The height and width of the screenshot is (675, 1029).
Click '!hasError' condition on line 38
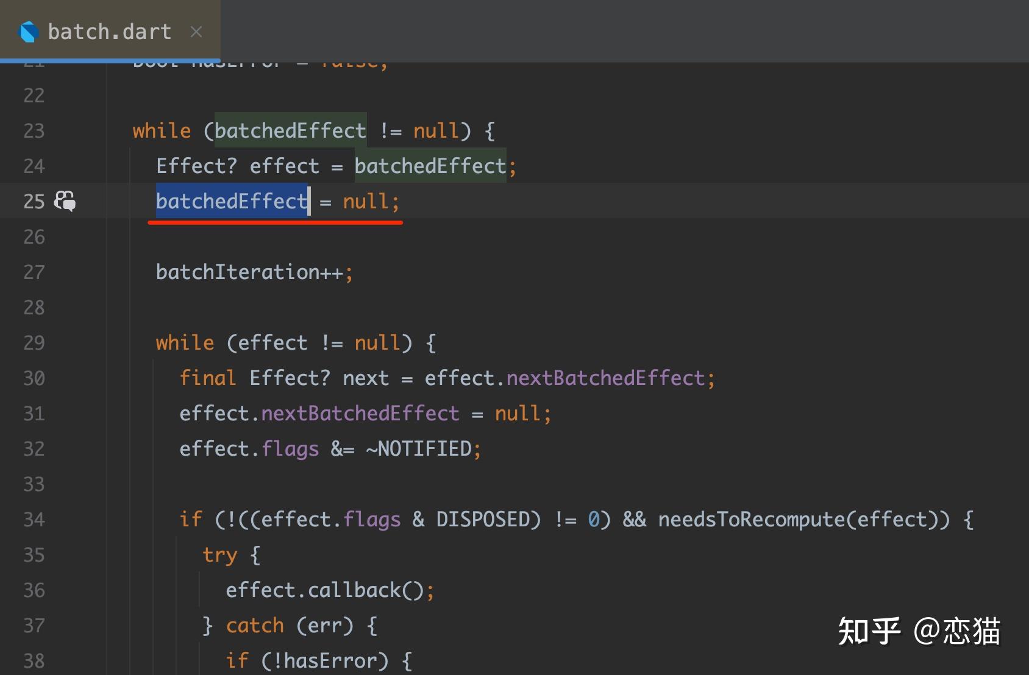[330, 661]
